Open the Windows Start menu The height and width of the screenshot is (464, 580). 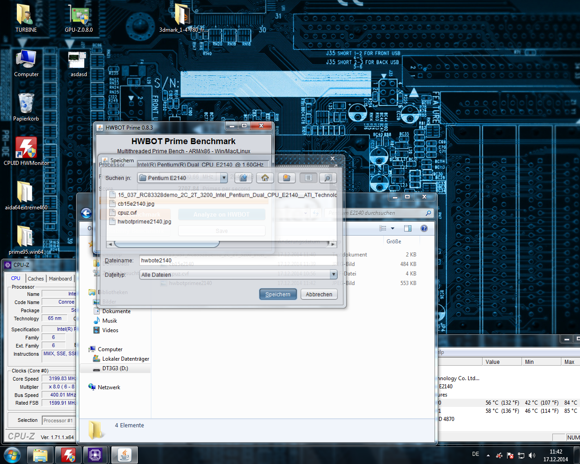12,455
